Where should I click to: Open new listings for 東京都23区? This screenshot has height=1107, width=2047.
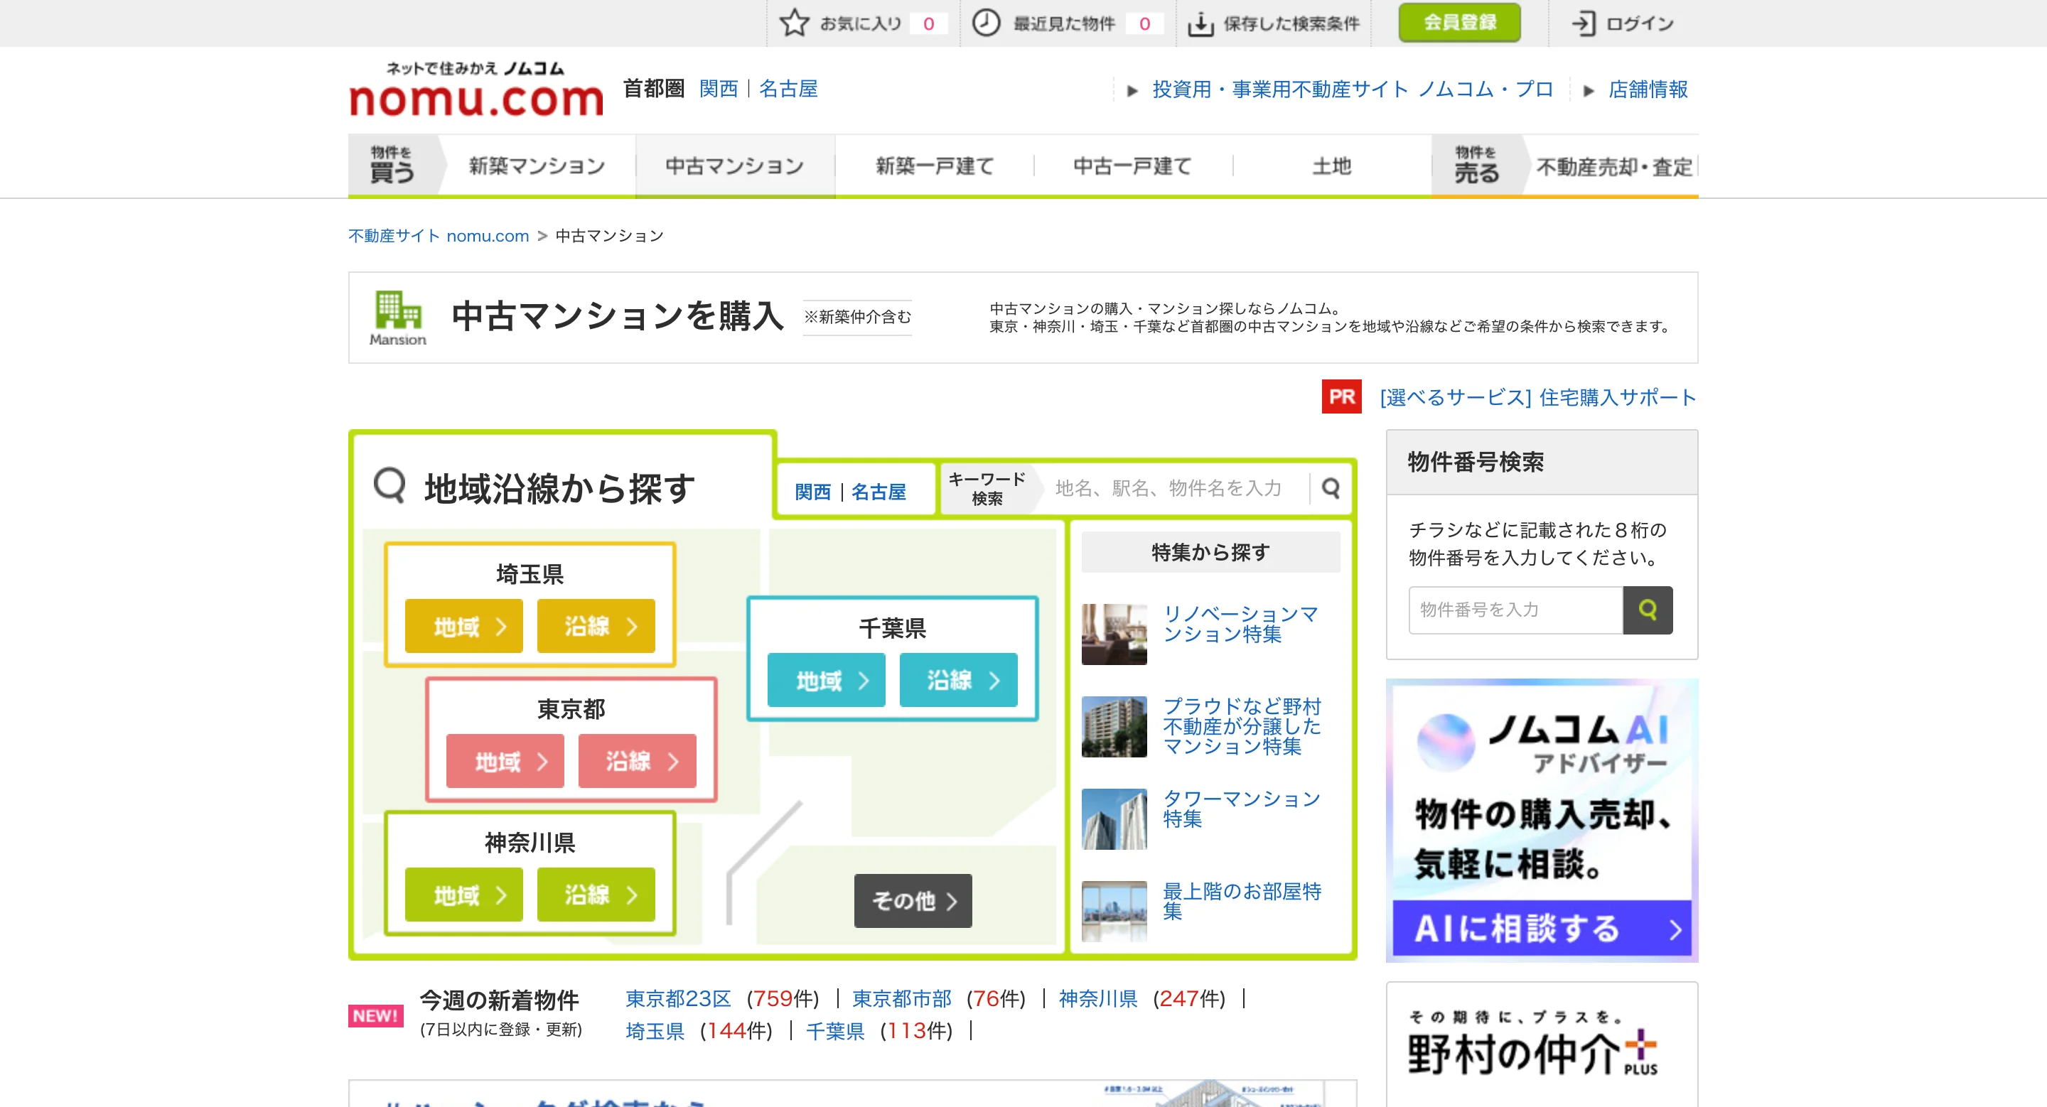pyautogui.click(x=678, y=999)
